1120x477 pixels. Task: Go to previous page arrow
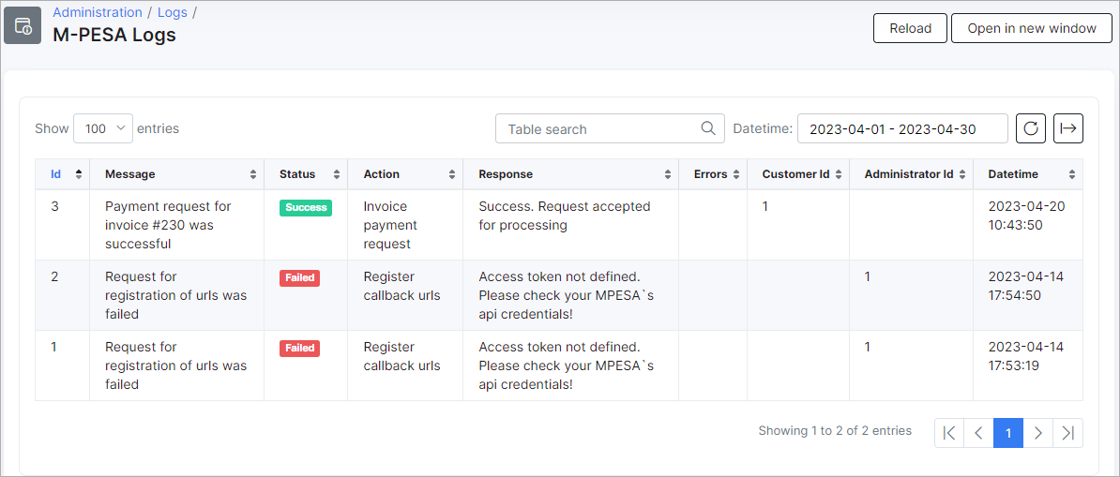point(978,433)
